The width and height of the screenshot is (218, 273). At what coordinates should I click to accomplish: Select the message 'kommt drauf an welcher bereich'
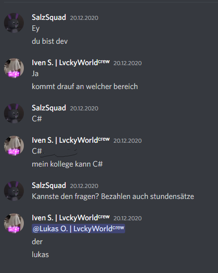(x=85, y=87)
